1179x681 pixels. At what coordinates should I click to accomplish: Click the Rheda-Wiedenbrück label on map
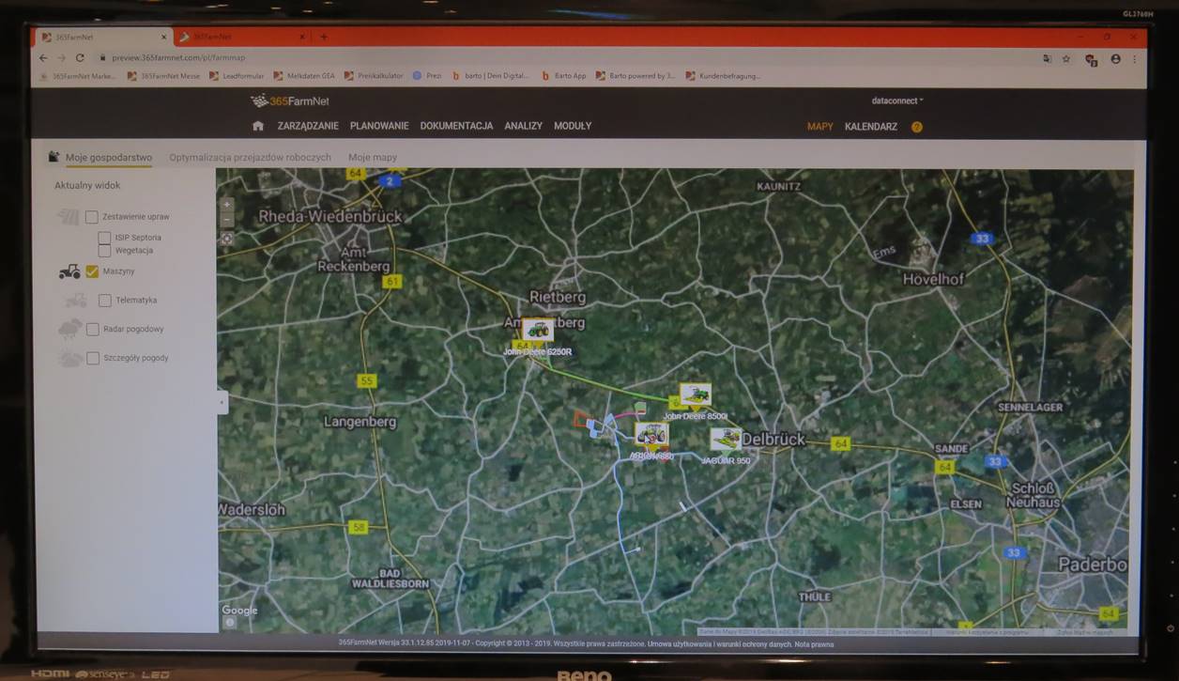point(330,216)
